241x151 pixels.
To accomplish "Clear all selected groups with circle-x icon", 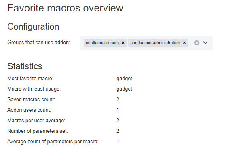I will (197, 43).
